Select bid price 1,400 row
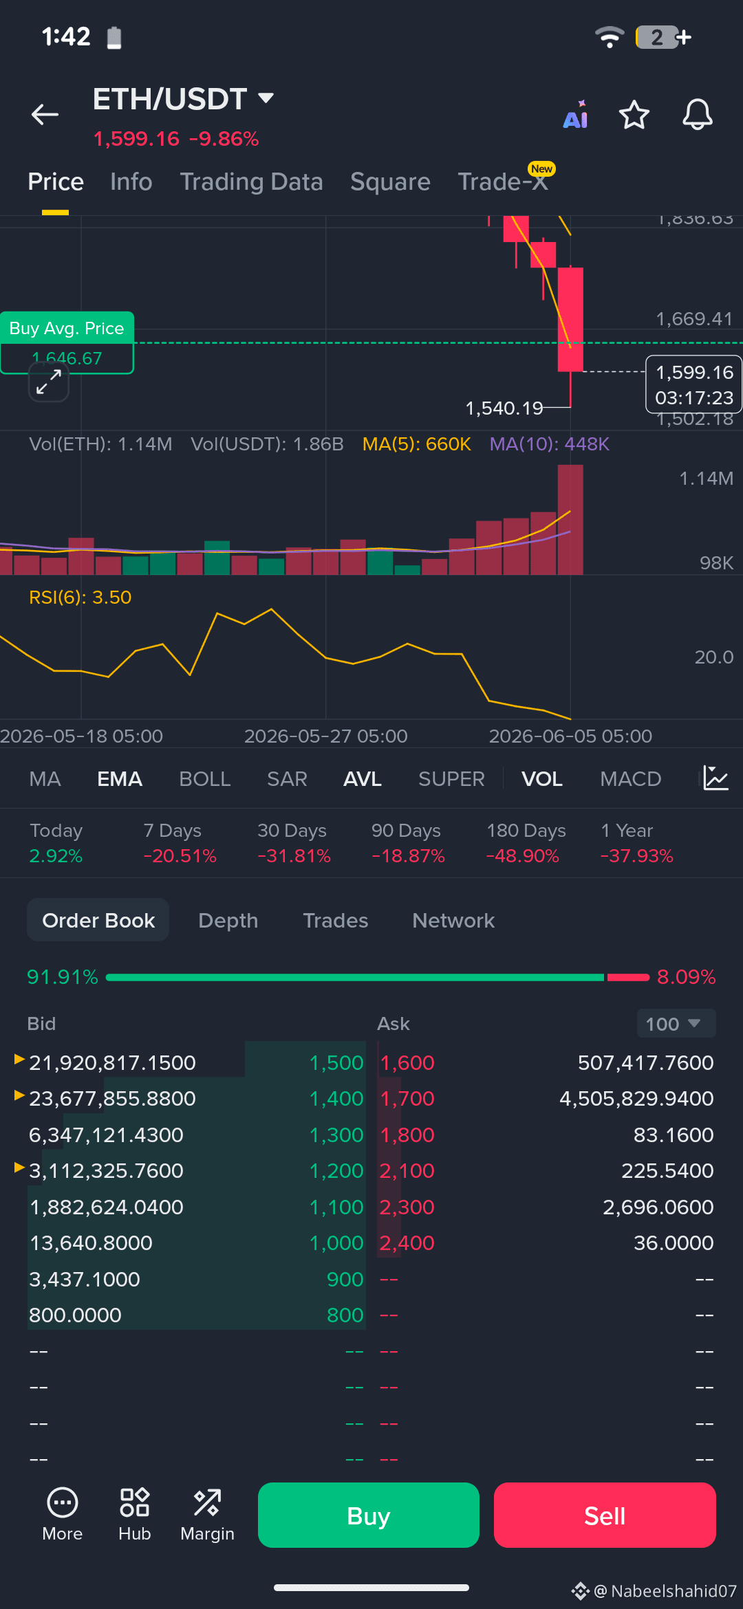The height and width of the screenshot is (1609, 743). tap(196, 1099)
